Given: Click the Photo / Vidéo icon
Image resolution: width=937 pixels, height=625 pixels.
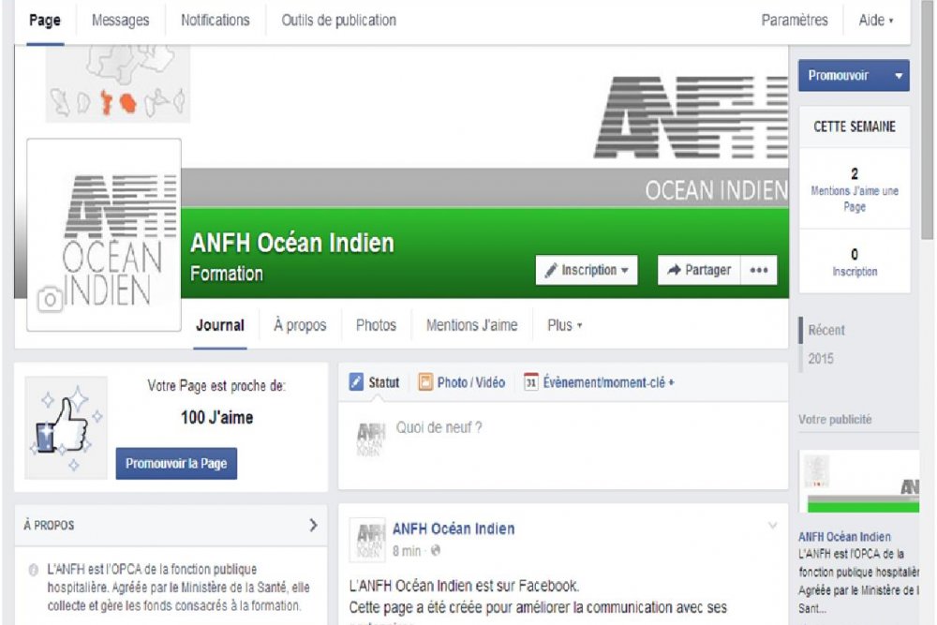Looking at the screenshot, I should point(425,381).
